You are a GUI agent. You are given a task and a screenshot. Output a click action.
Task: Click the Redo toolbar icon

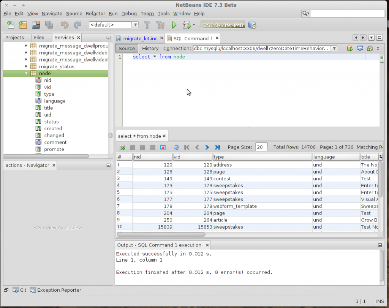pyautogui.click(x=77, y=25)
